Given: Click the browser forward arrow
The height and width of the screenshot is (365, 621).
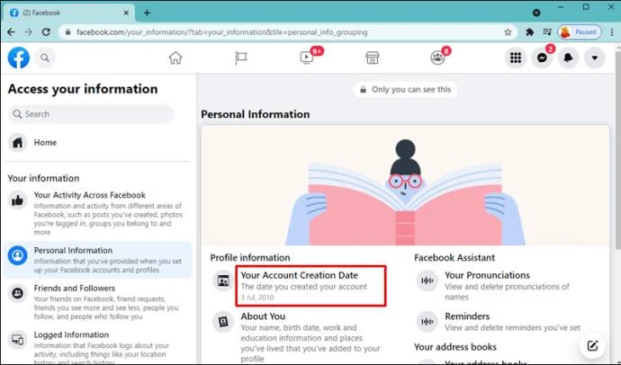Looking at the screenshot, I should tap(29, 32).
